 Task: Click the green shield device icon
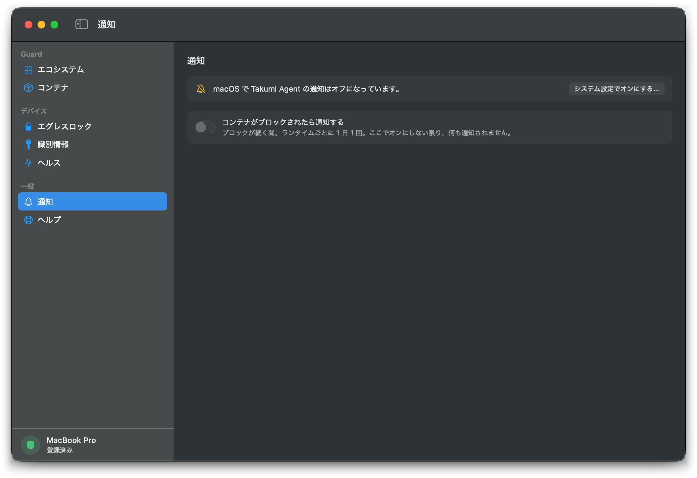[x=30, y=445]
